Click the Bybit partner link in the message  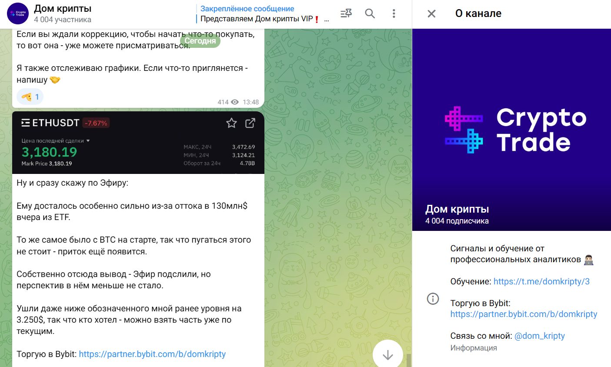pos(152,354)
